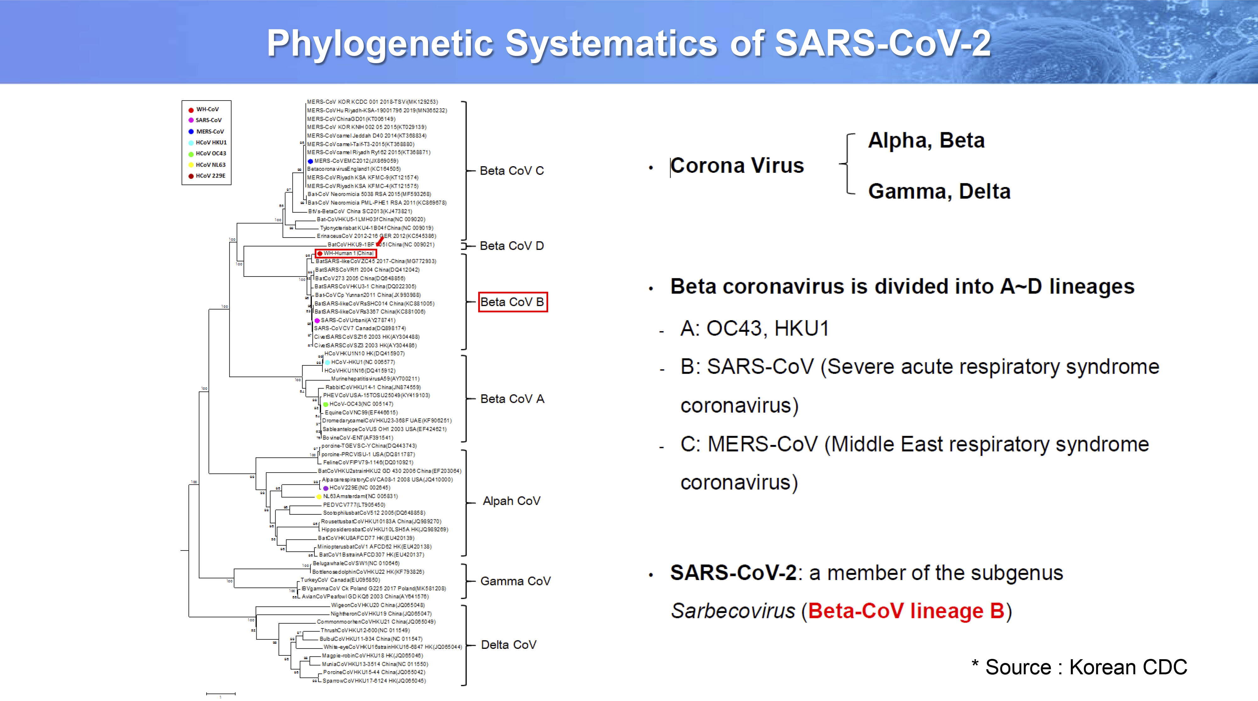Click the 'Erinaceus CoV 2012-216 GER 2012' leaf
The width and height of the screenshot is (1258, 701).
(x=376, y=236)
